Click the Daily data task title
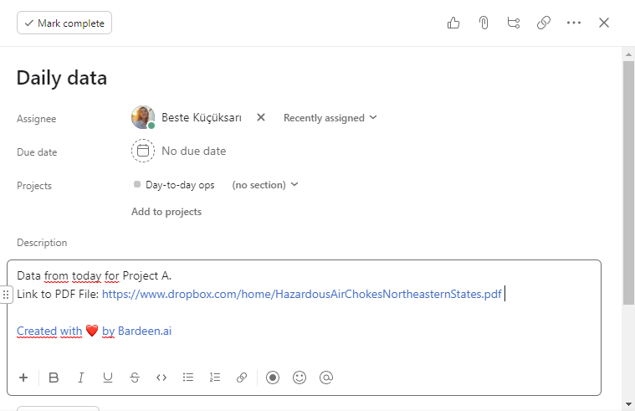635x411 pixels. click(62, 77)
